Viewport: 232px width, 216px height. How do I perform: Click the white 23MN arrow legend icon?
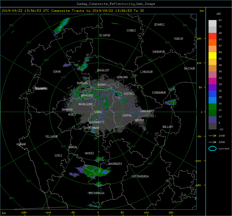point(212,142)
